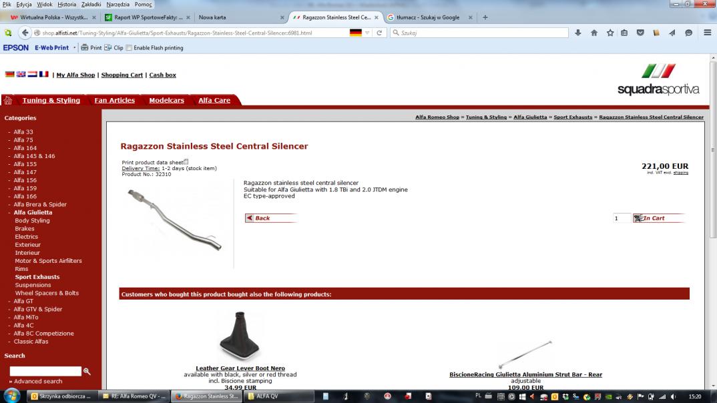The width and height of the screenshot is (717, 403).
Task: Switch to Raport WP SportoweFakty tab
Action: pyautogui.click(x=146, y=17)
